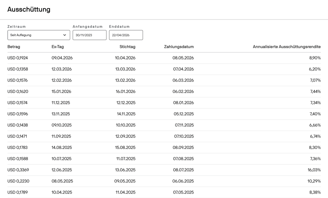
Task: Click the yield value 7,34%
Action: point(315,103)
